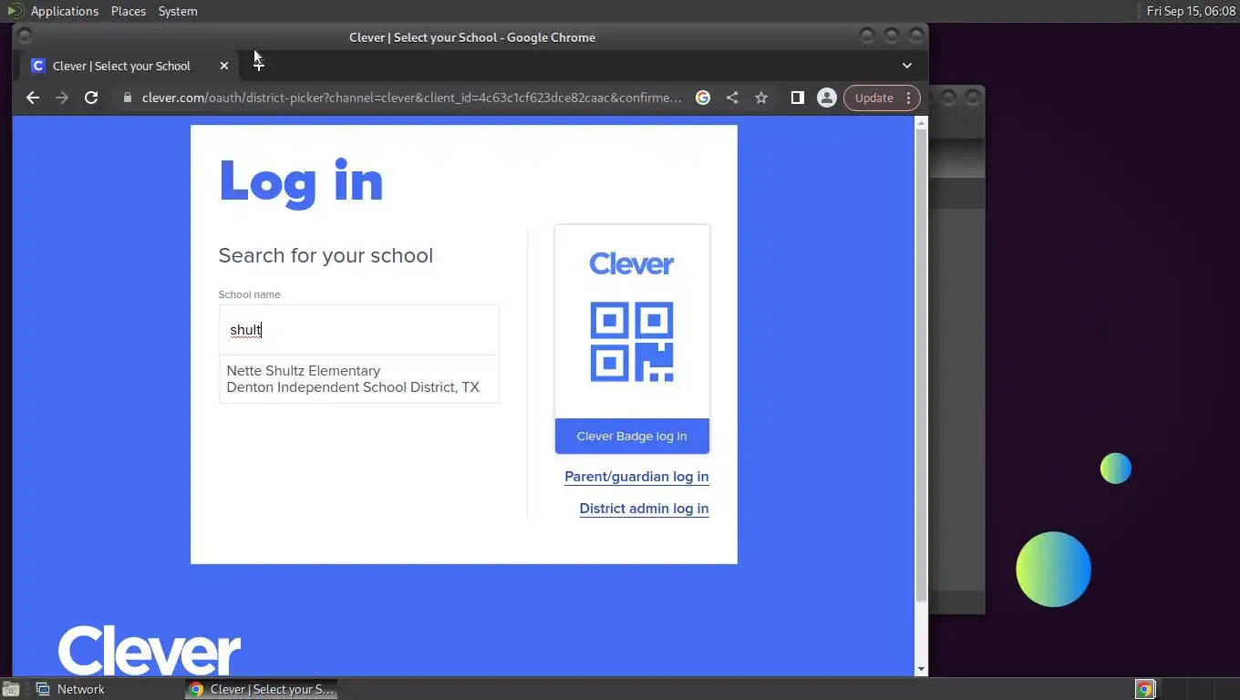Click Chrome icon in system tray
This screenshot has height=700, width=1240.
click(1144, 689)
